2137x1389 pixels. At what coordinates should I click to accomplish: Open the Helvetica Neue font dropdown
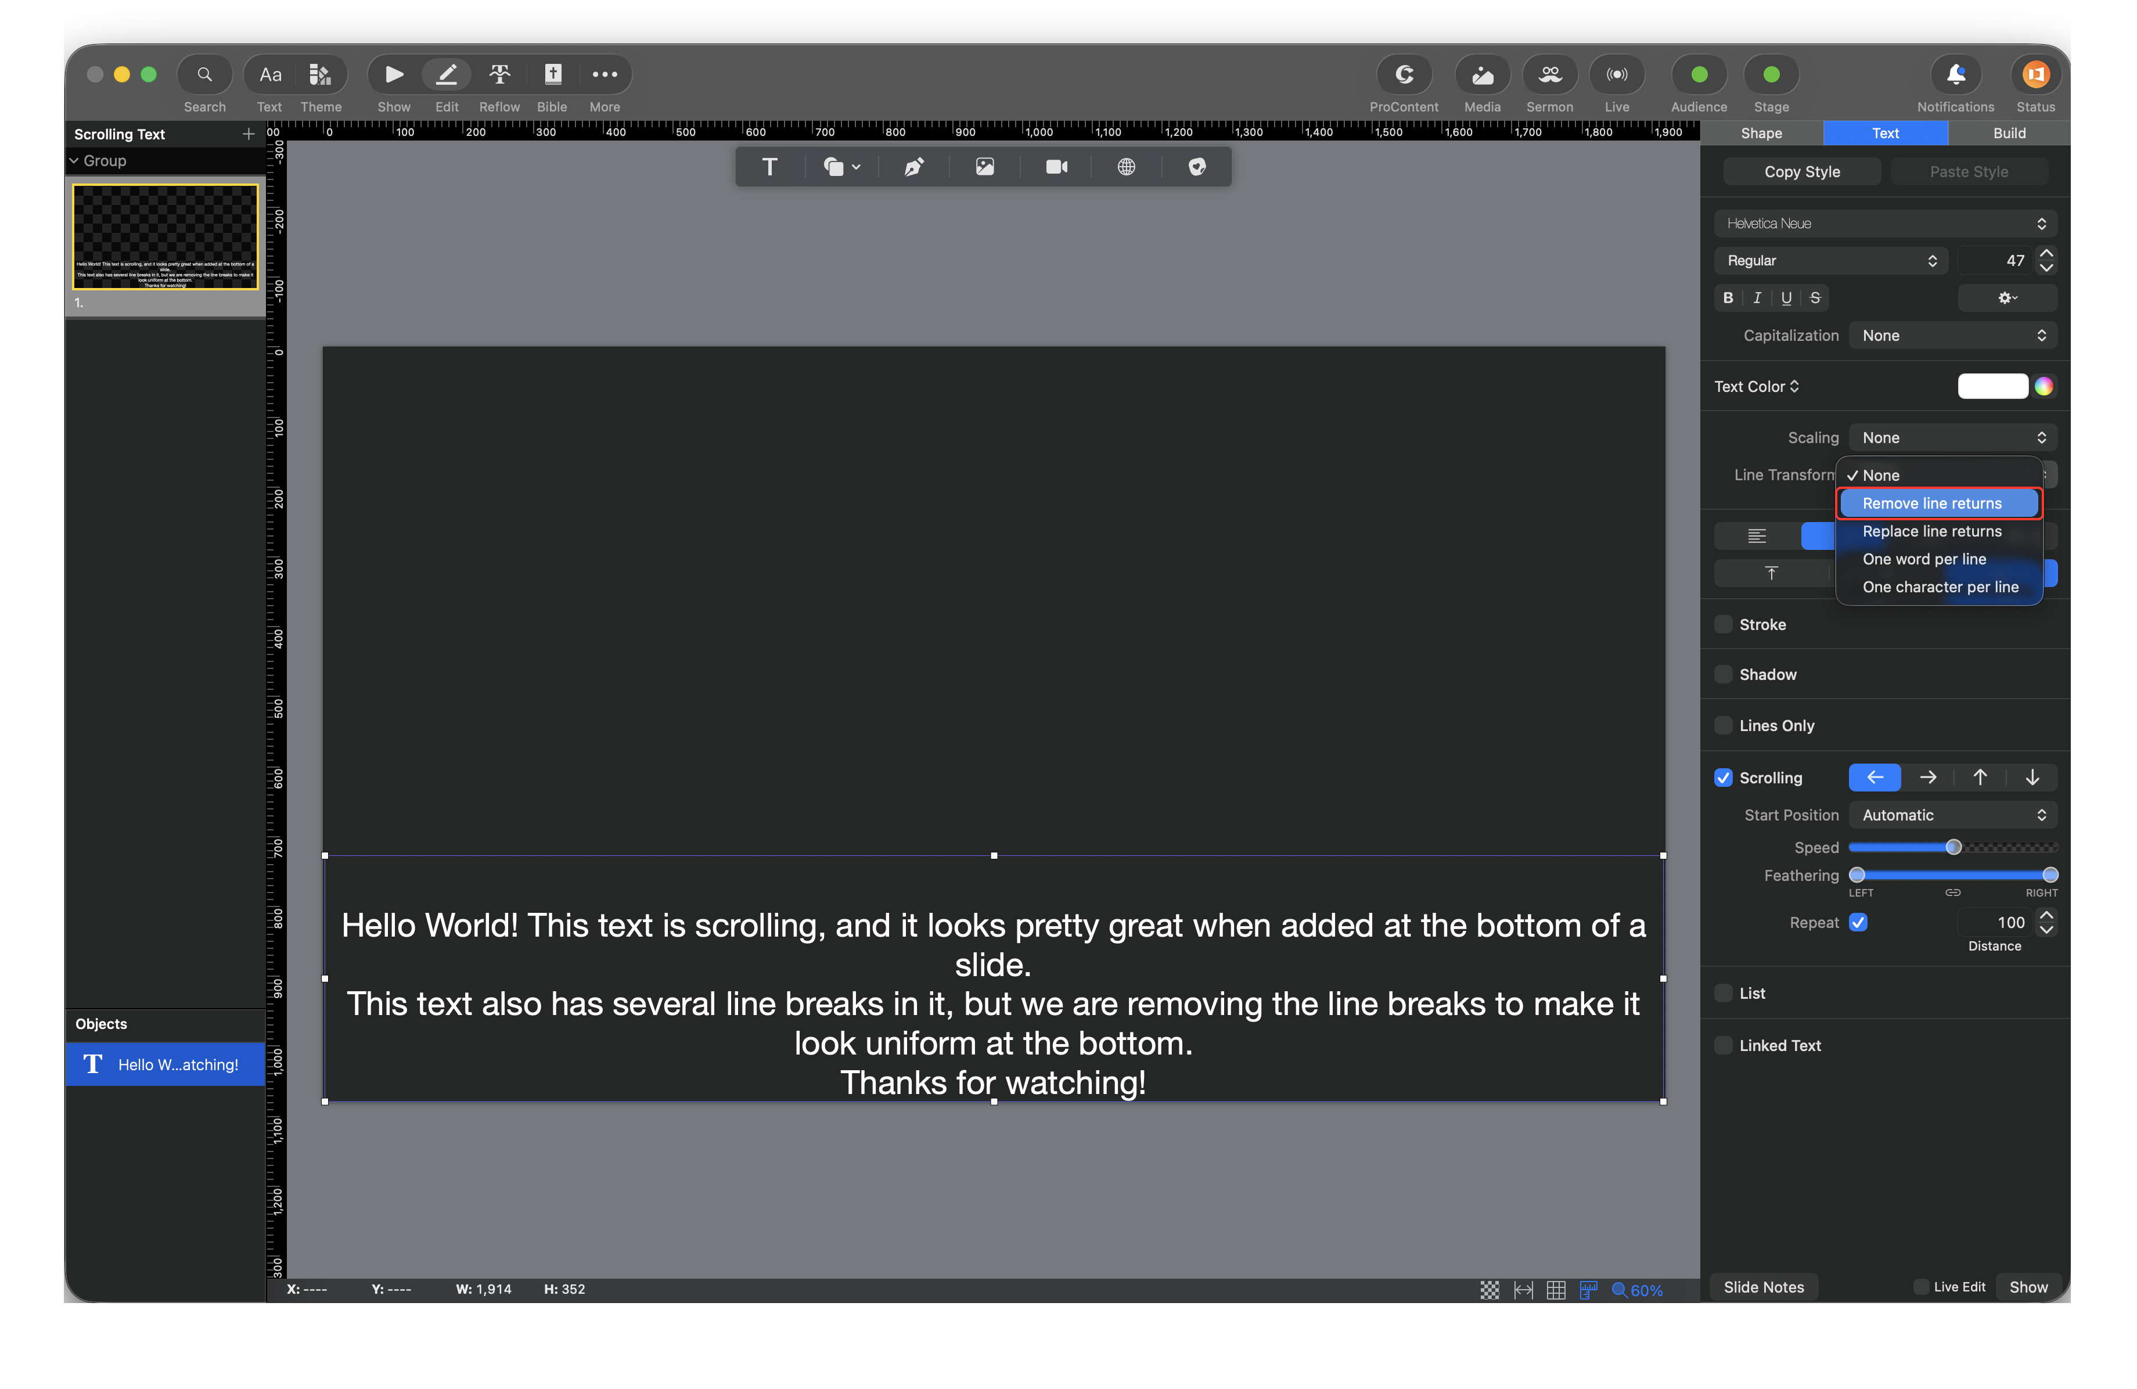[x=1885, y=224]
